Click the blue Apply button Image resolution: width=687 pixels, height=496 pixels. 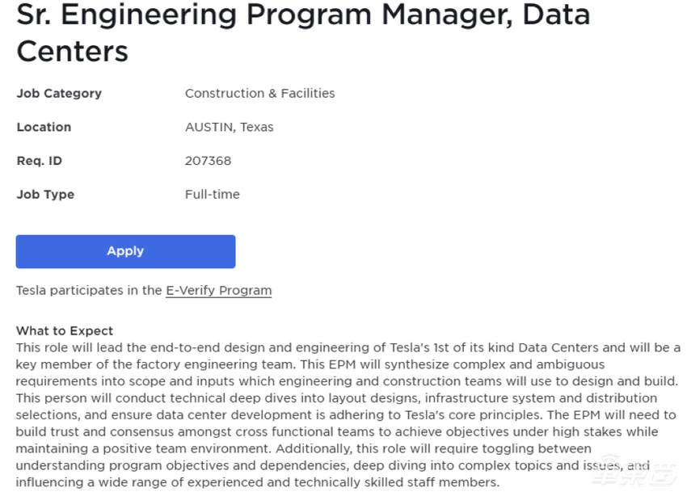125,251
